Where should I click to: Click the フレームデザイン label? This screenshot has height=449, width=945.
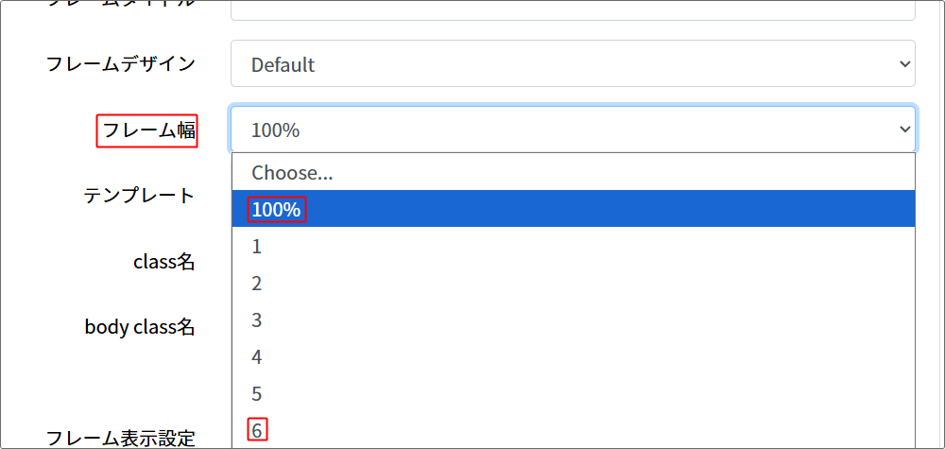[121, 64]
